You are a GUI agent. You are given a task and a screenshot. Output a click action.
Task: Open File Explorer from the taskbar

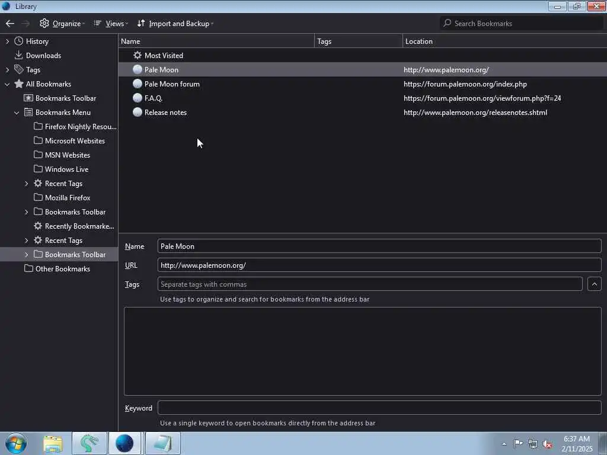coord(53,444)
